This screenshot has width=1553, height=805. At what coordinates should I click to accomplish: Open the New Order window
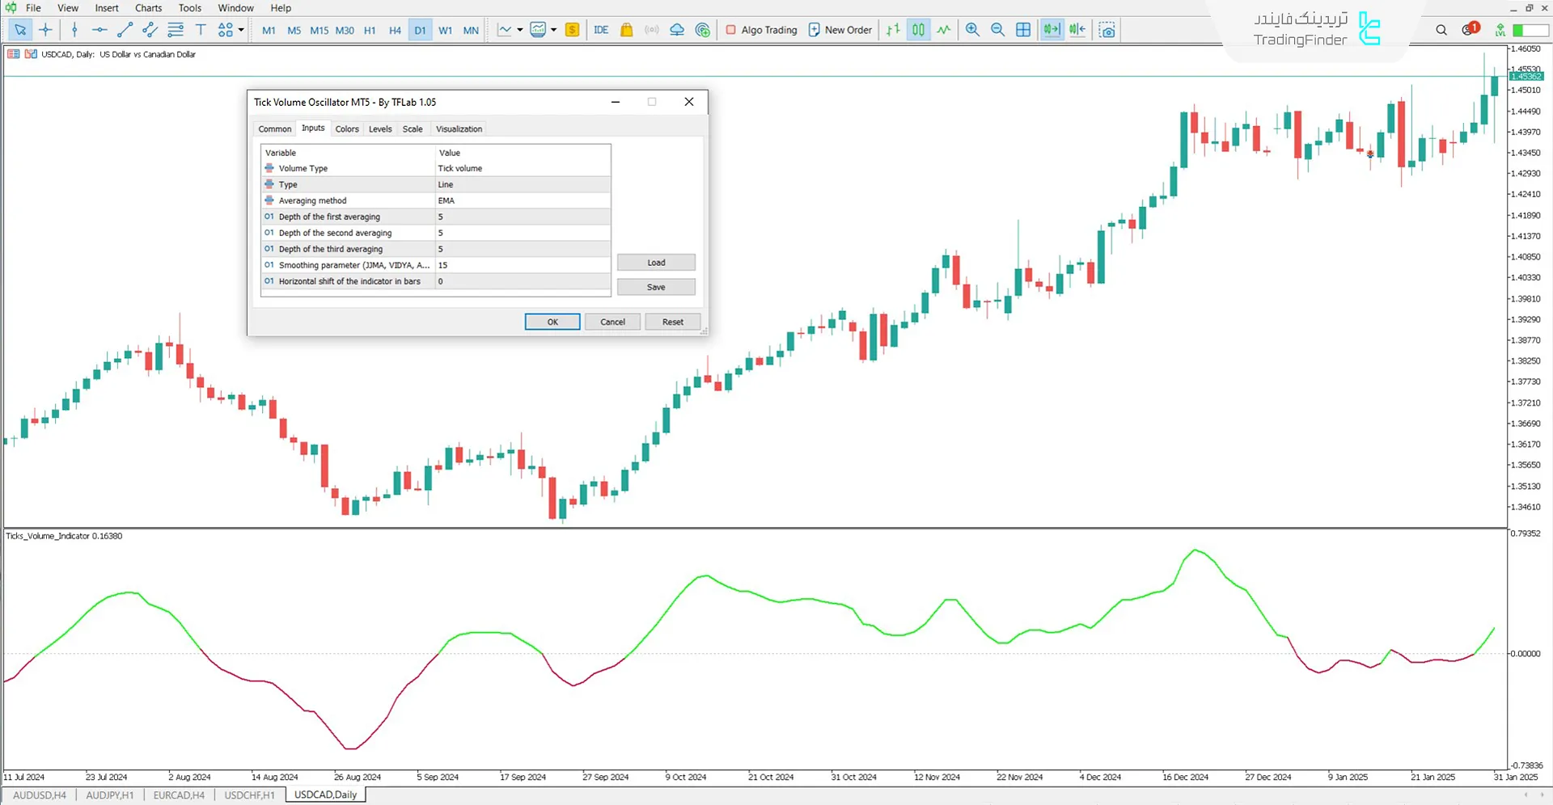(840, 30)
